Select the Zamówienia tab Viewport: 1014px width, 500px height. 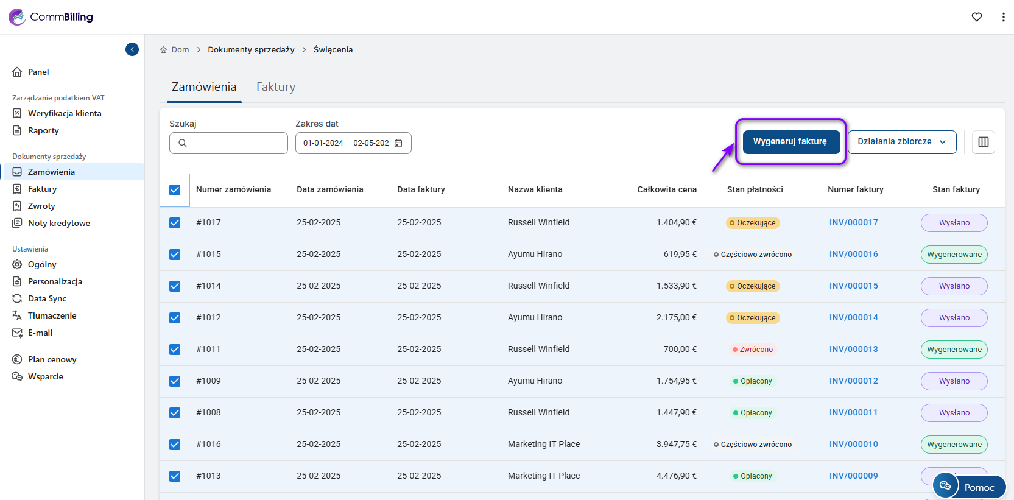[204, 87]
